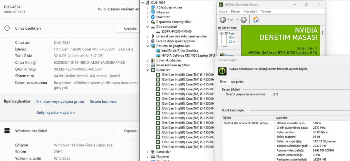Click the Depolama denetleyicileri icon
The image size is (350, 161).
pos(153,22)
